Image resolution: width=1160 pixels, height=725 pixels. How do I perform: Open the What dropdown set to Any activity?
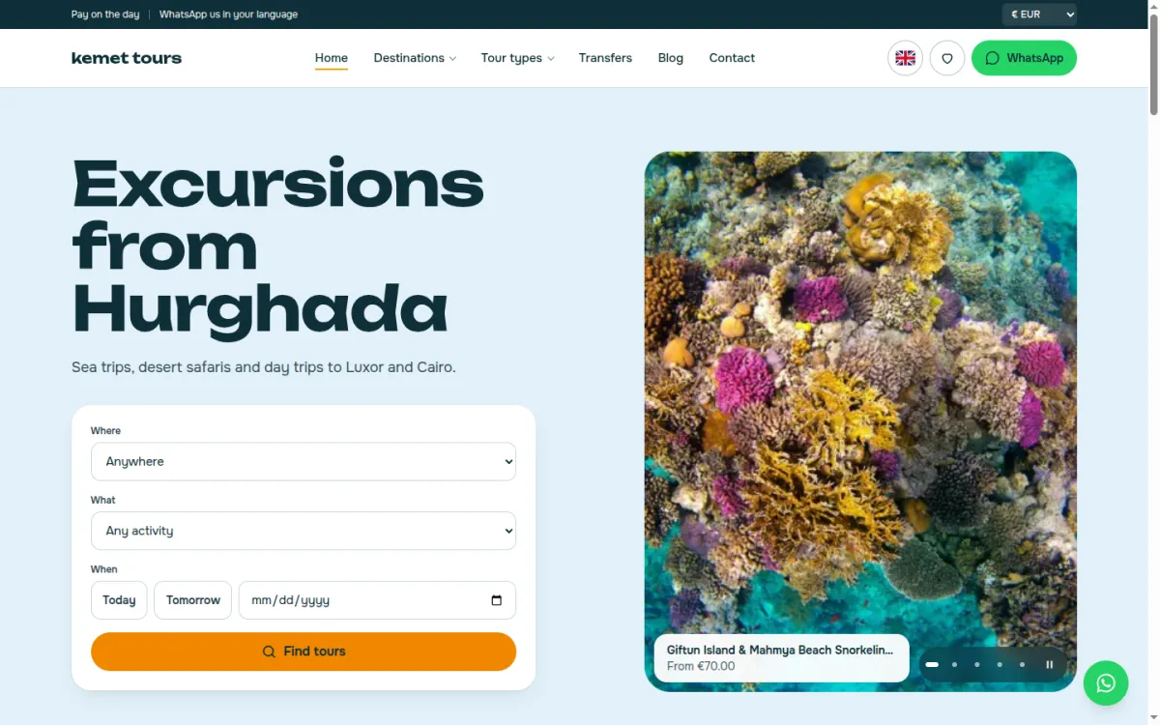pos(304,531)
